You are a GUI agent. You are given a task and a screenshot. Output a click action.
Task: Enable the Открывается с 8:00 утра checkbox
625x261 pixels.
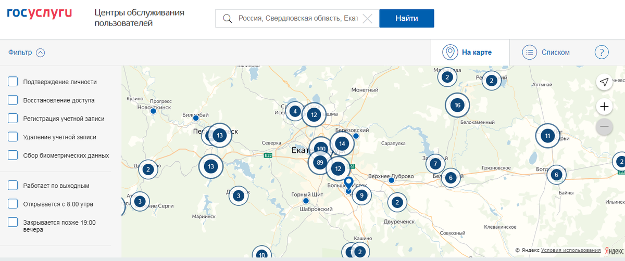pyautogui.click(x=13, y=204)
